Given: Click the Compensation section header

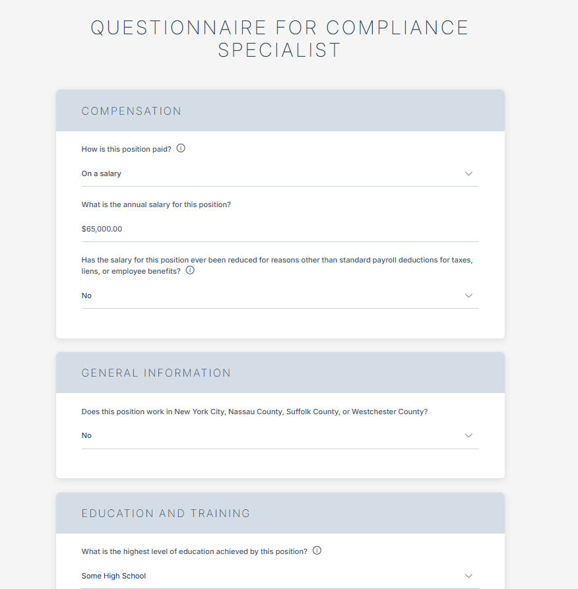Looking at the screenshot, I should [131, 111].
